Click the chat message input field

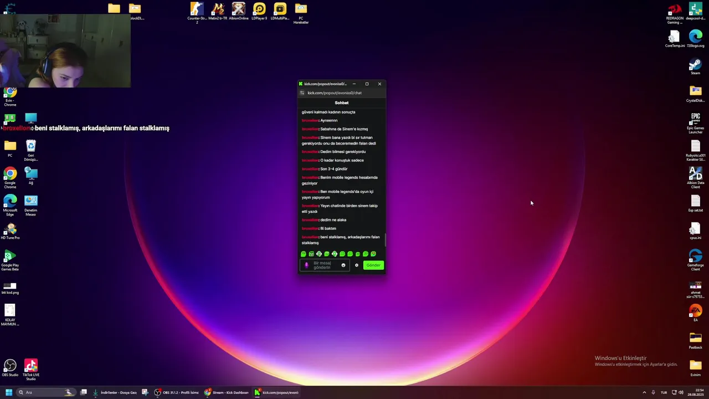coord(325,265)
